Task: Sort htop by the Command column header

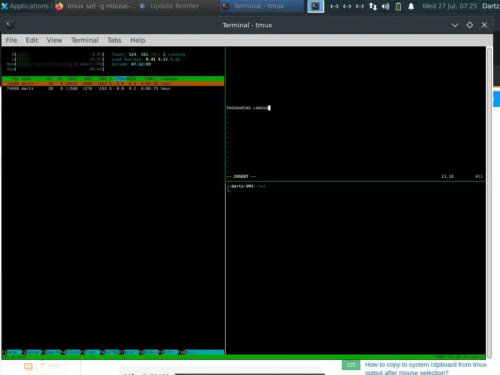Action: point(169,79)
